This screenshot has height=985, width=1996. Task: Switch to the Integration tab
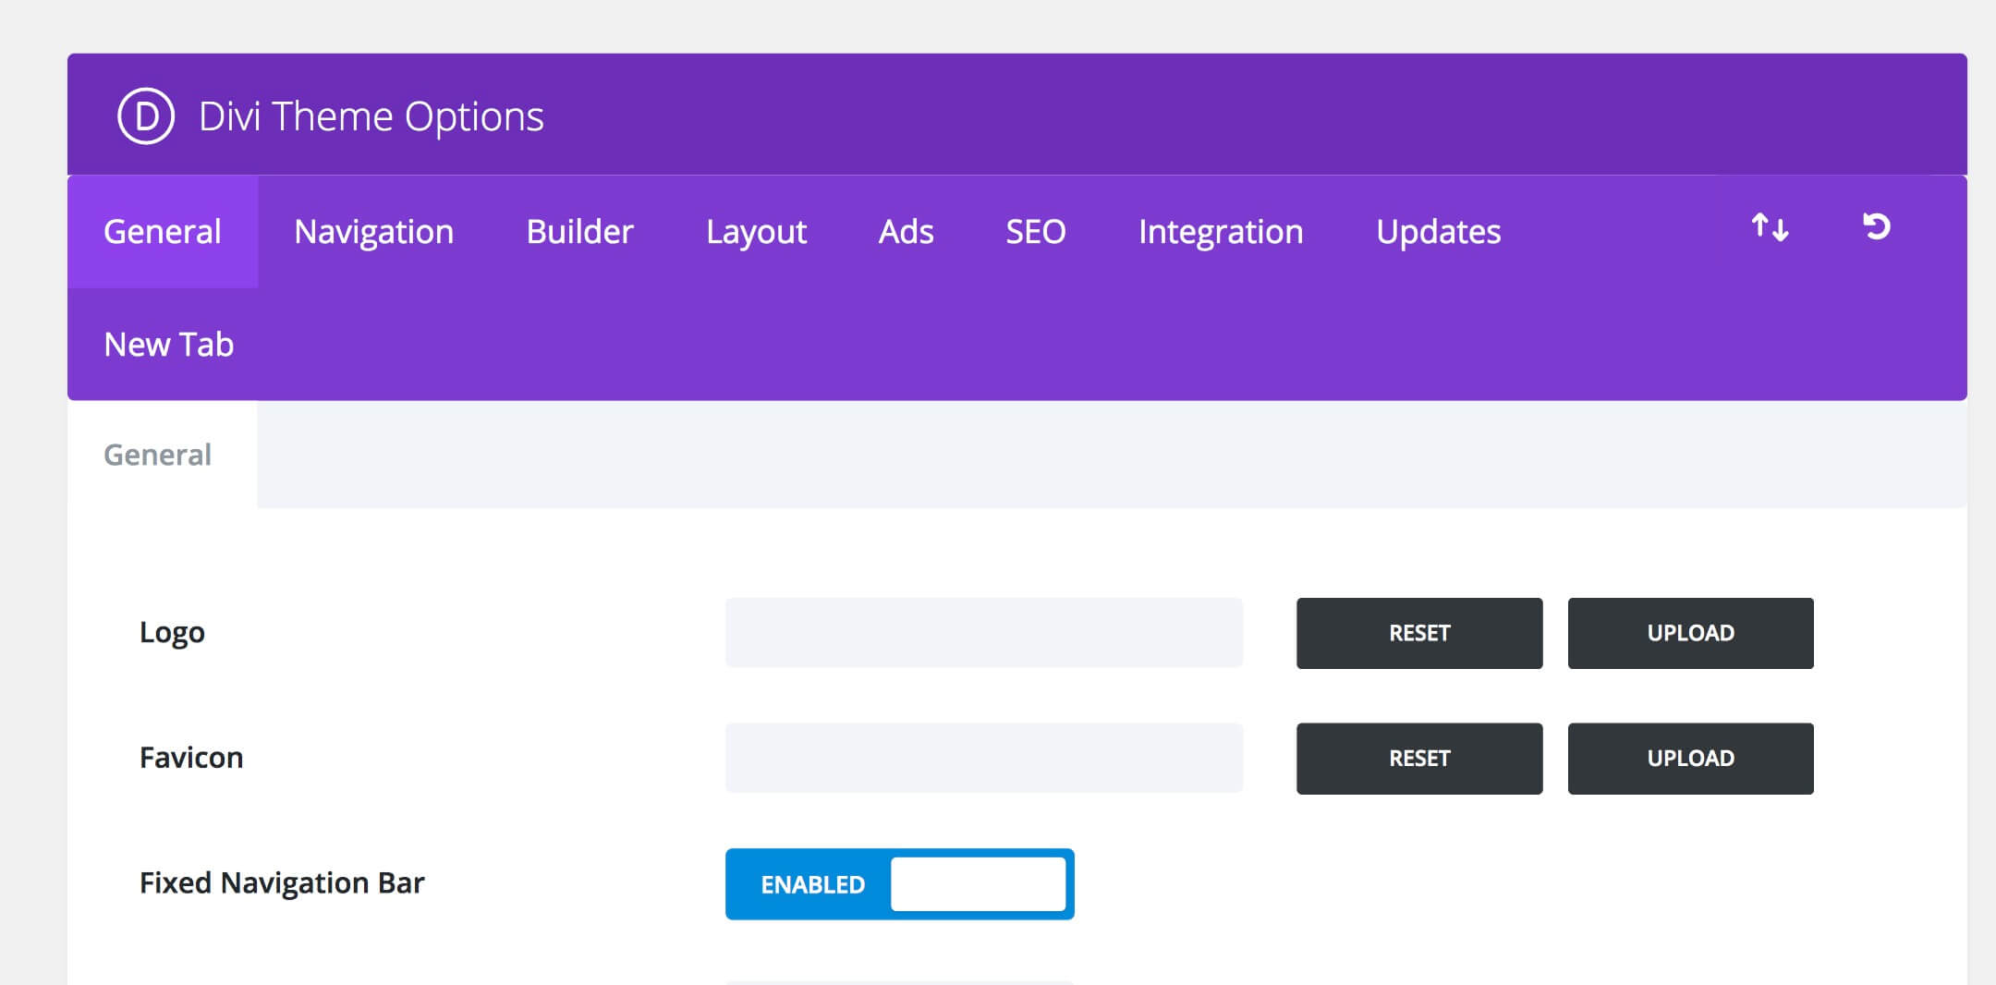[x=1221, y=231]
